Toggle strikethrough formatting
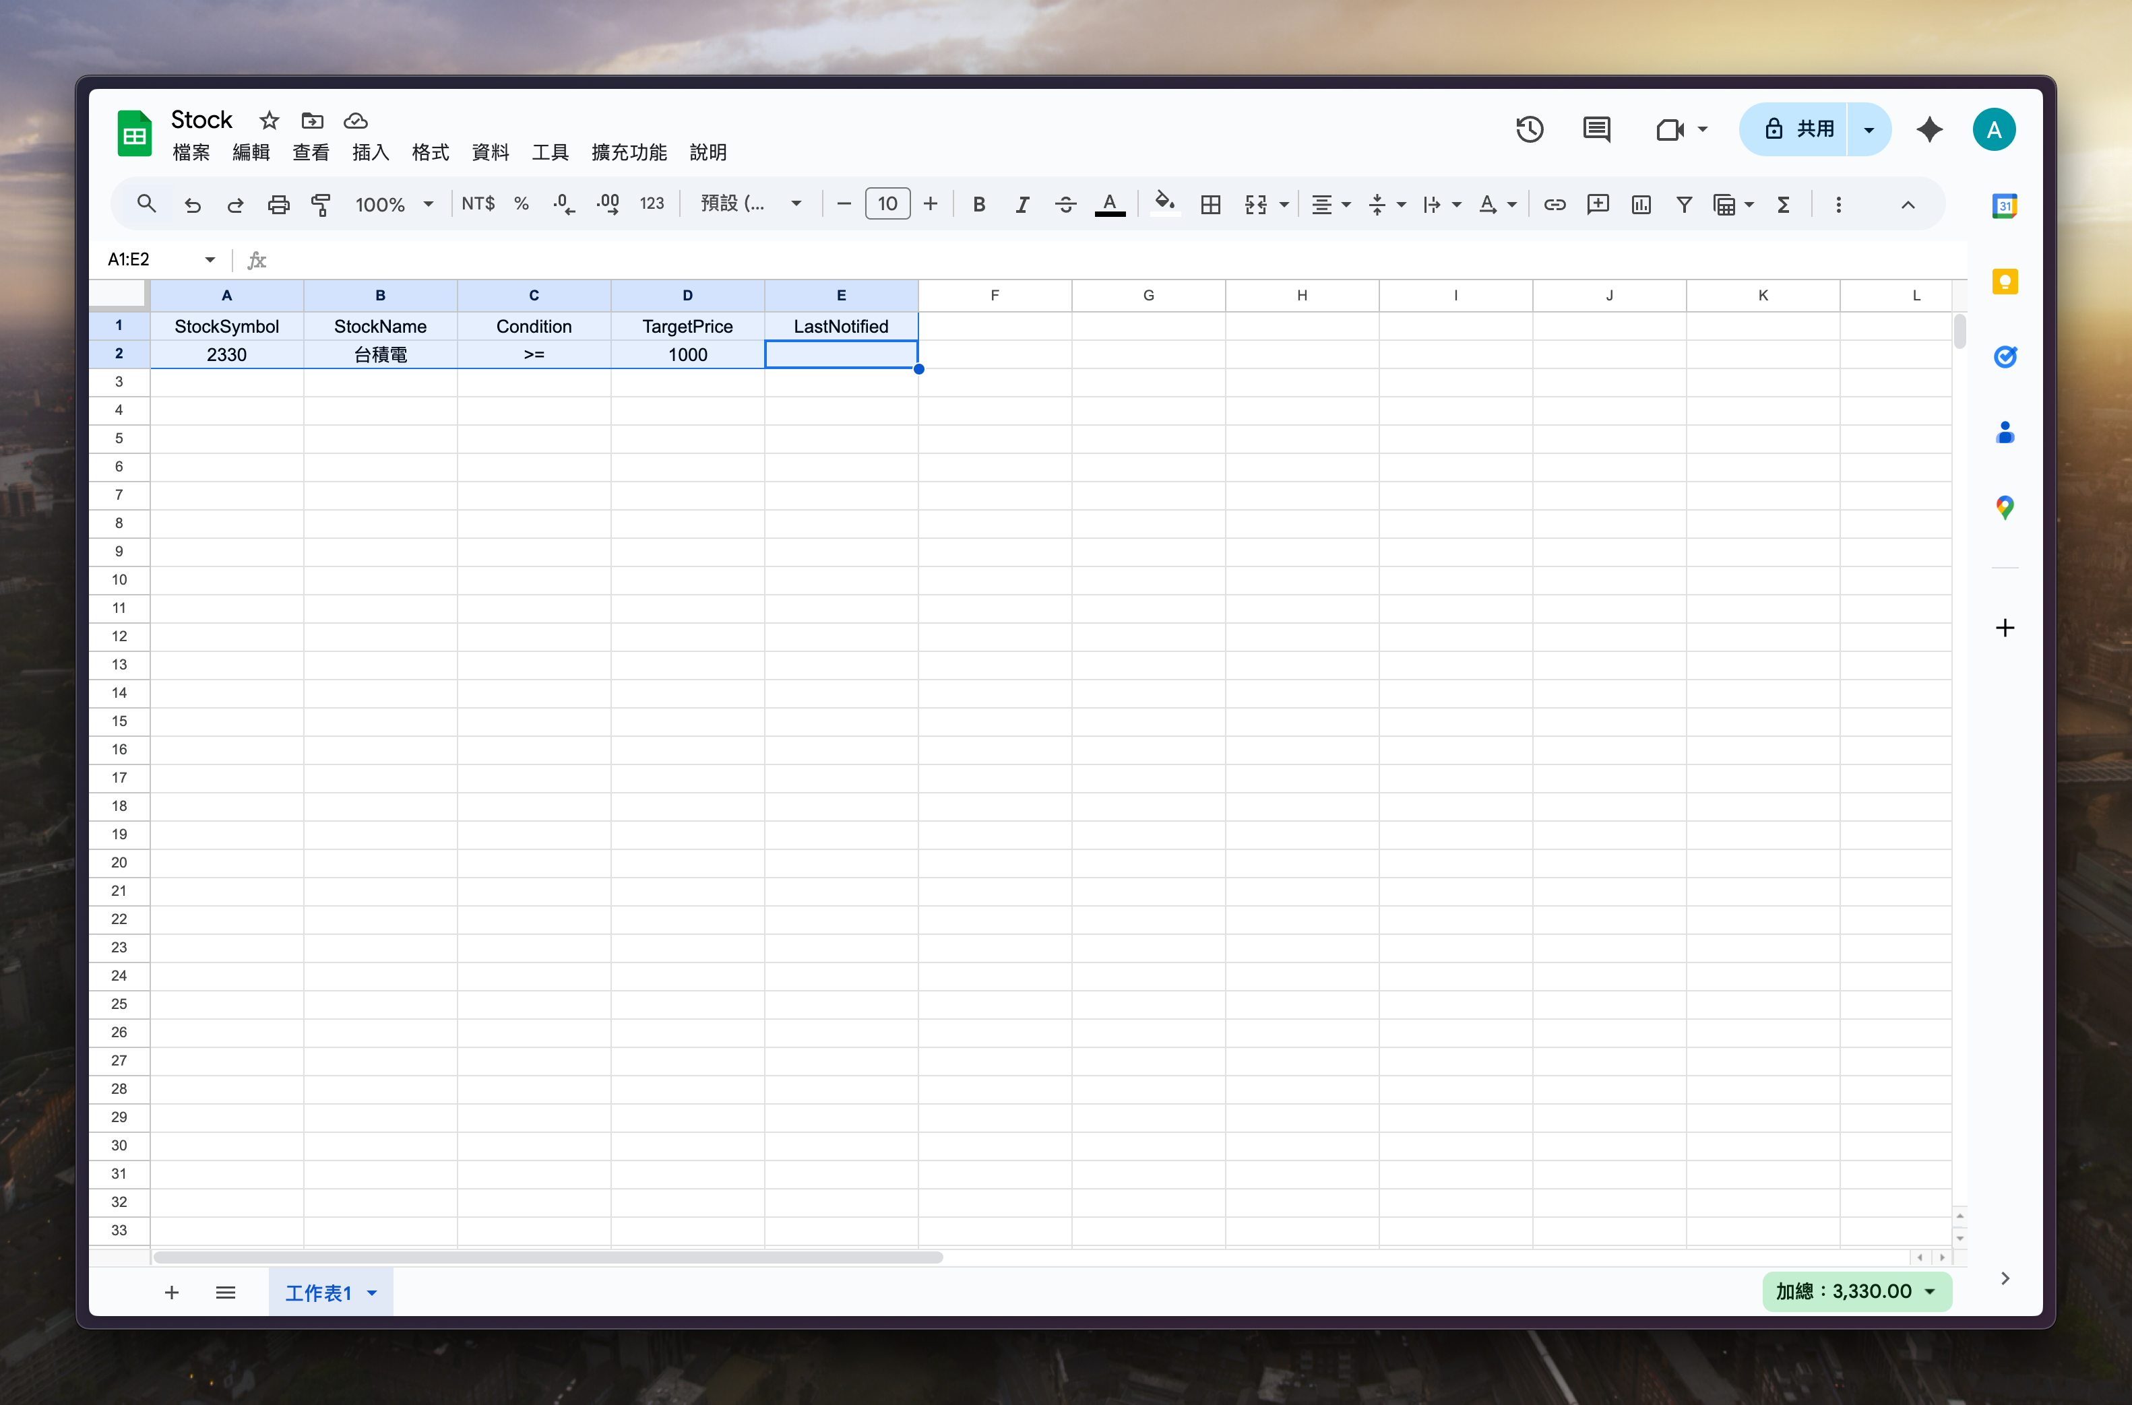Image resolution: width=2132 pixels, height=1405 pixels. coord(1065,204)
